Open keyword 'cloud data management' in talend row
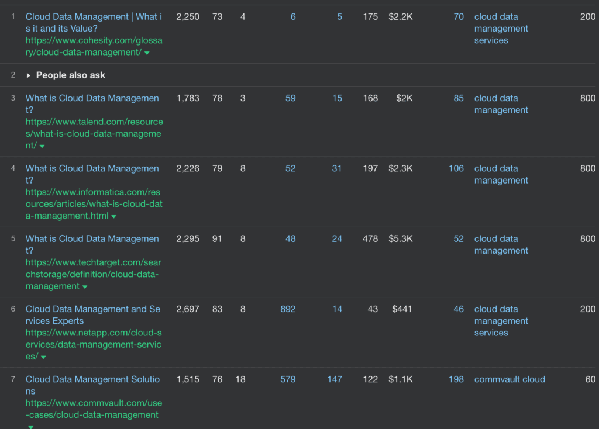599x429 pixels. coord(501,104)
